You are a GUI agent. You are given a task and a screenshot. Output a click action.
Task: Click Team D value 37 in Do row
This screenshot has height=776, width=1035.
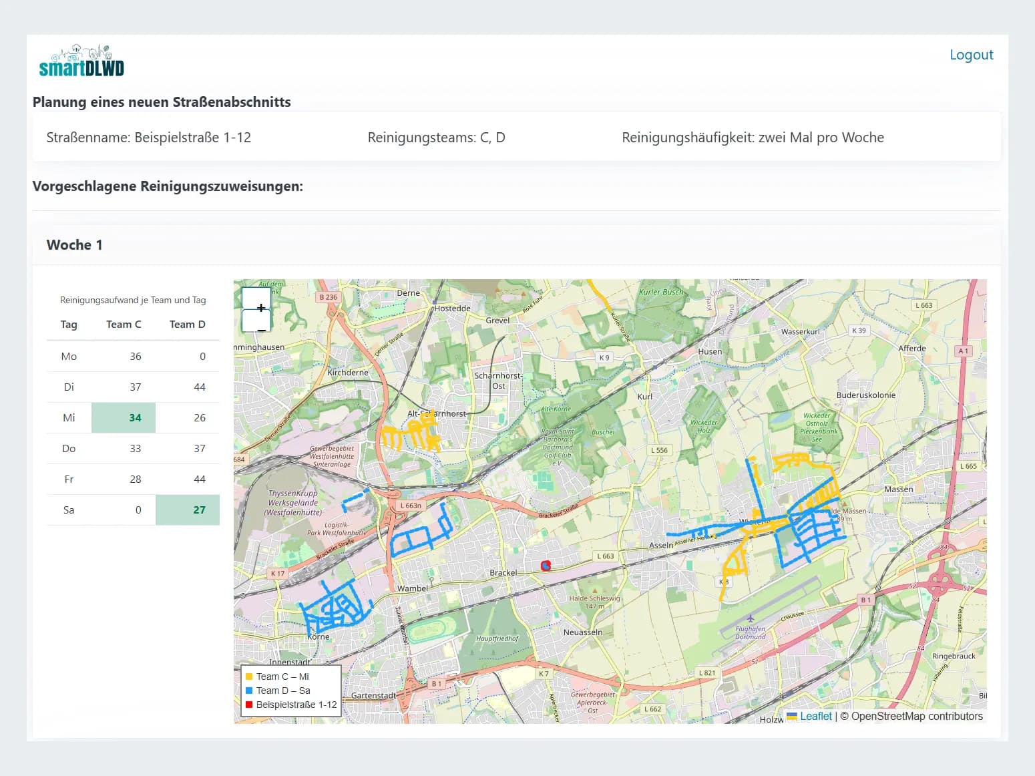tap(200, 449)
